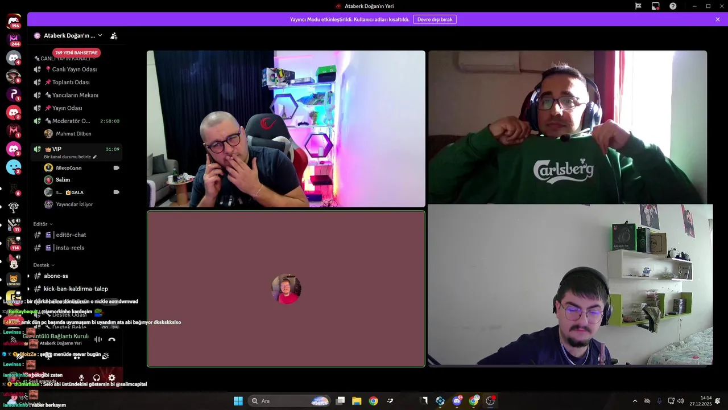This screenshot has width=728, height=410.
Task: Click the GALA-tagged user in VIP channel
Action: point(70,192)
